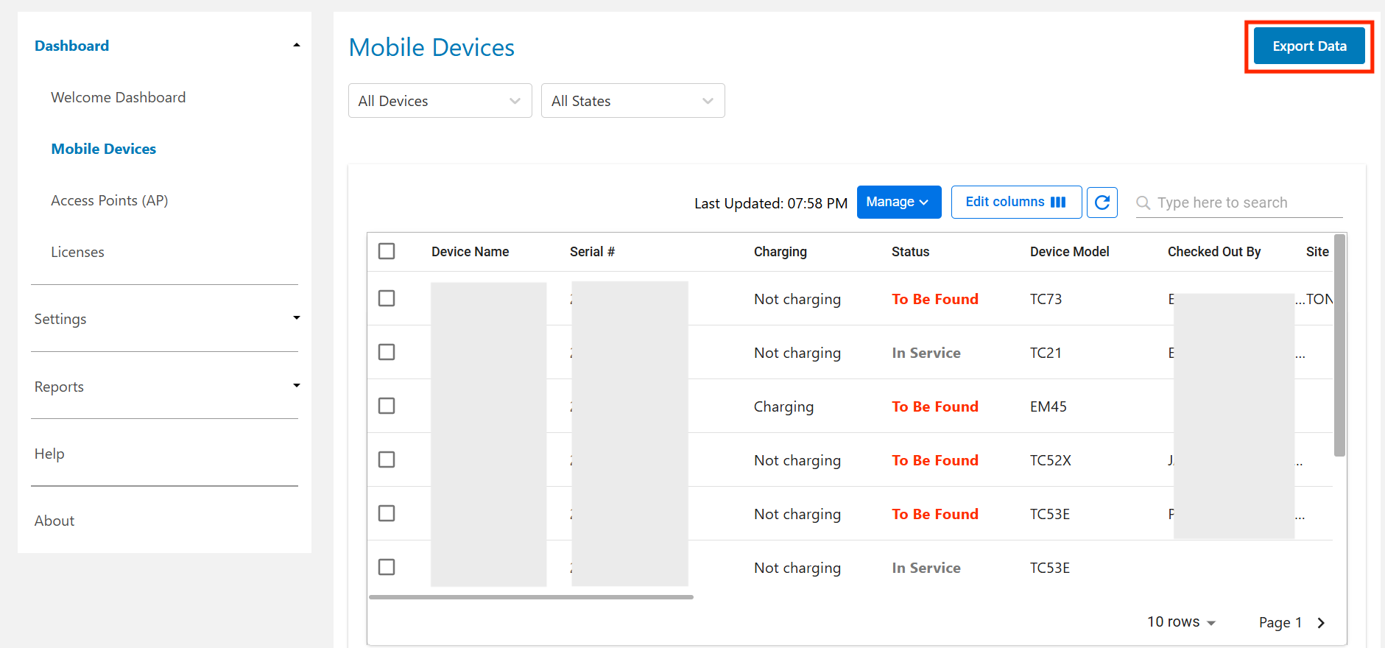Open the All States filter dropdown

pos(632,101)
